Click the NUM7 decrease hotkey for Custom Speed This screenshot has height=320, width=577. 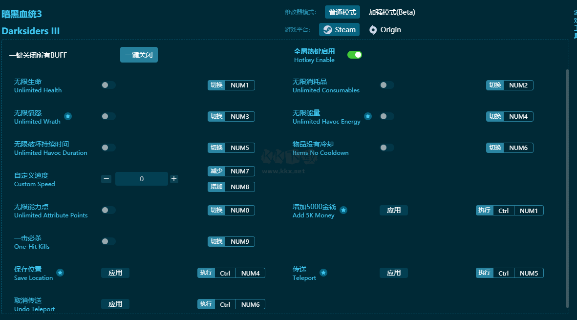(231, 171)
